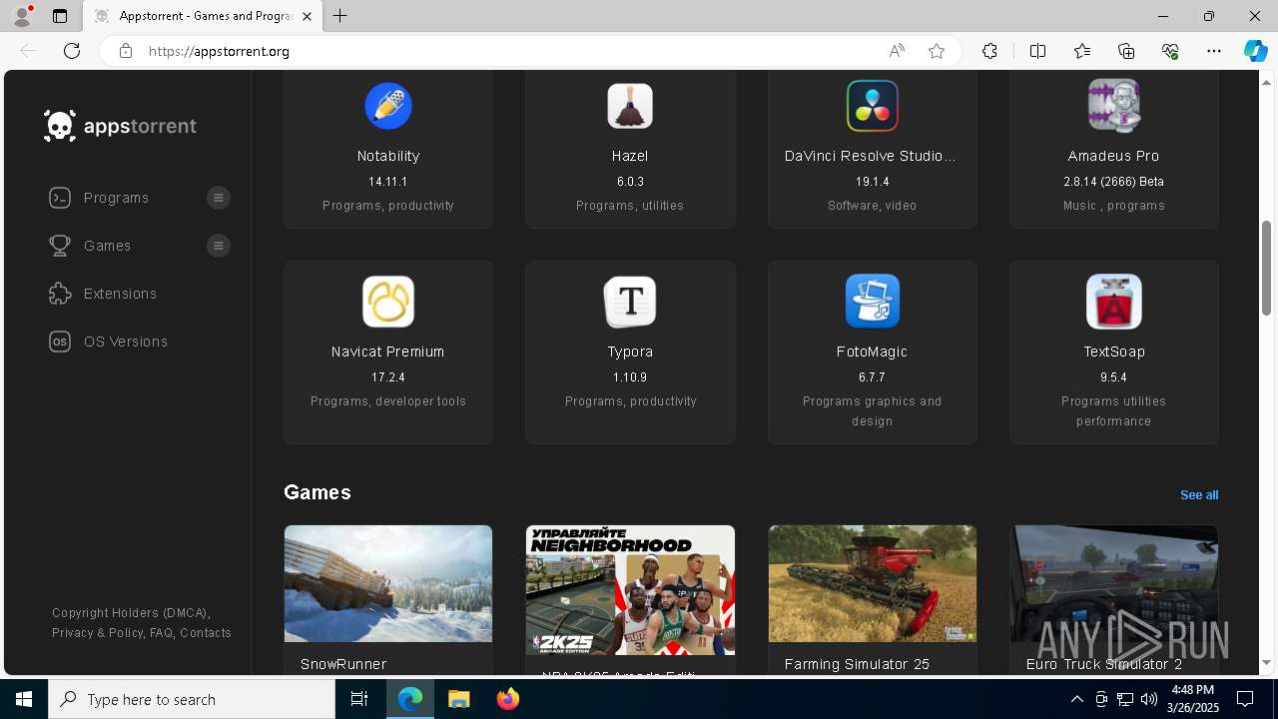Open the Notability title link
Image resolution: width=1278 pixels, height=719 pixels.
click(x=388, y=156)
